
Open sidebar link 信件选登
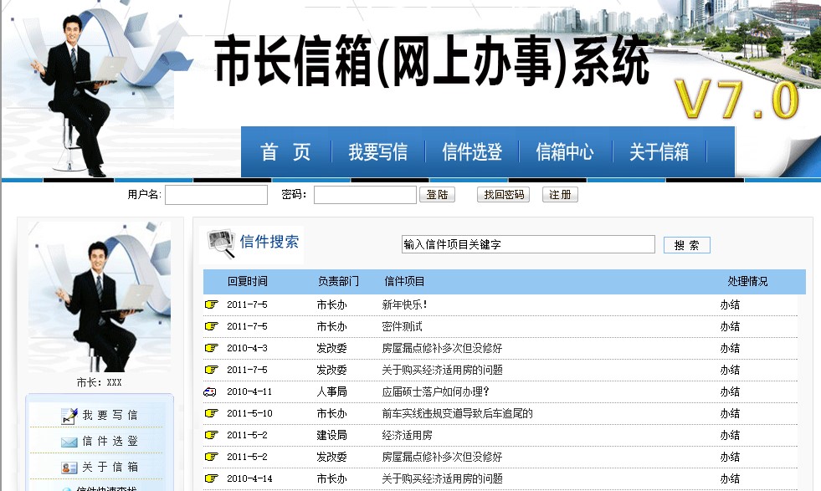[110, 442]
